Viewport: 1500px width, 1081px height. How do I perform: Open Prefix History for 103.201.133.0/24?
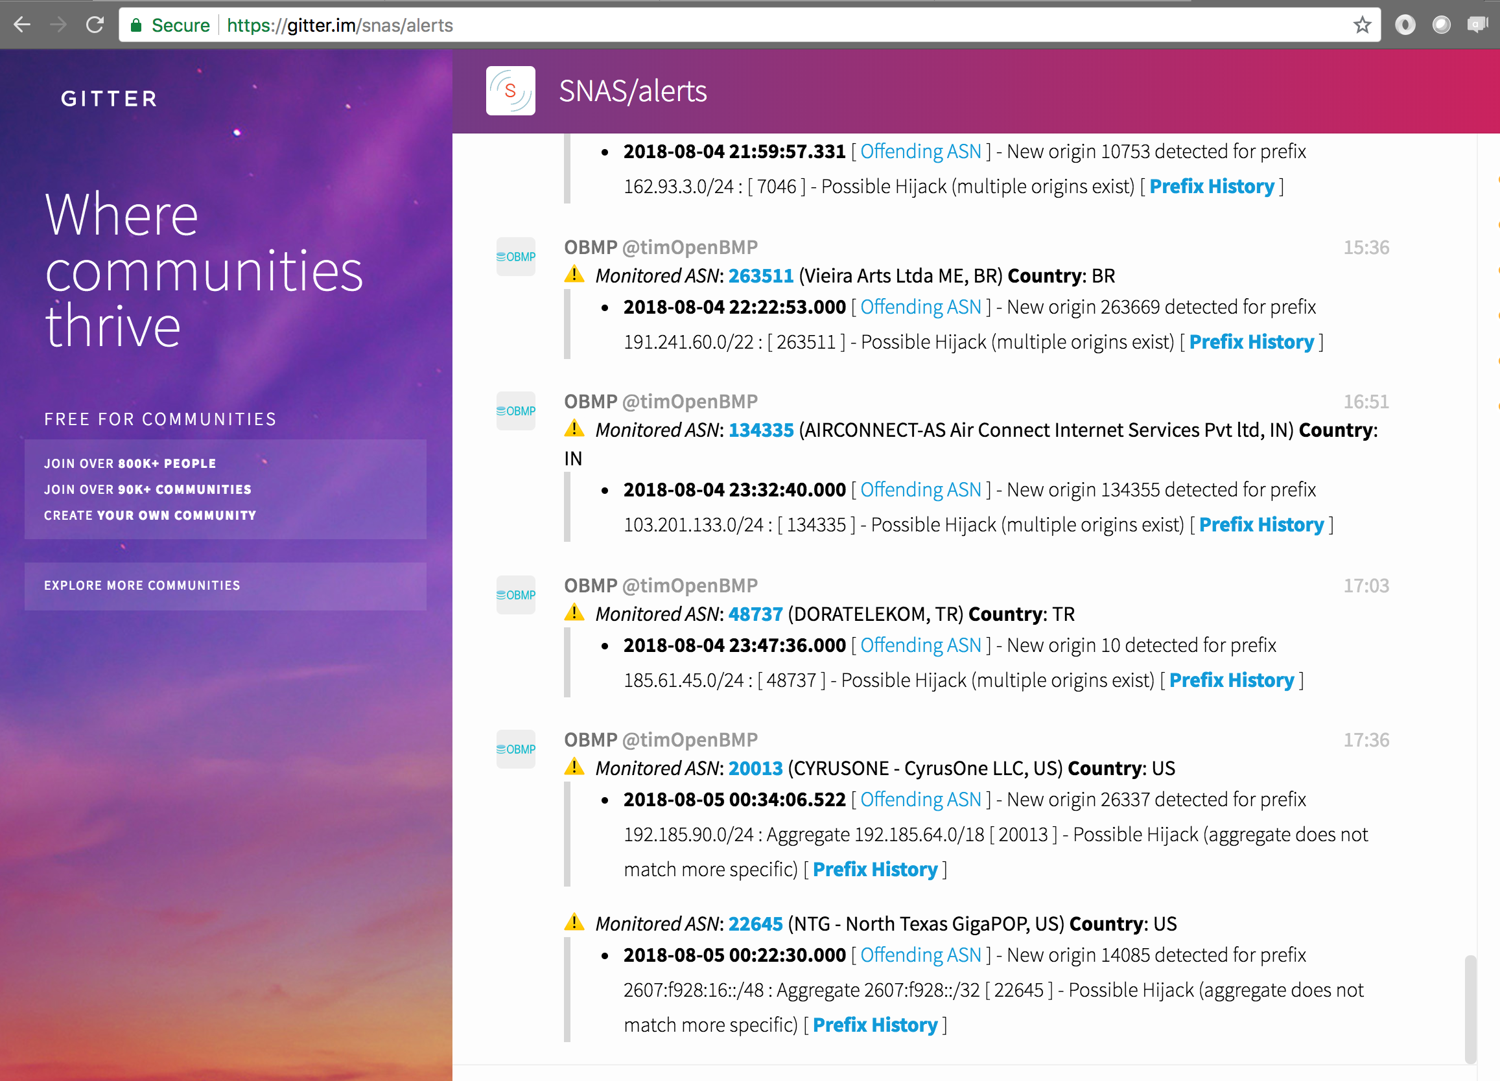(1261, 525)
